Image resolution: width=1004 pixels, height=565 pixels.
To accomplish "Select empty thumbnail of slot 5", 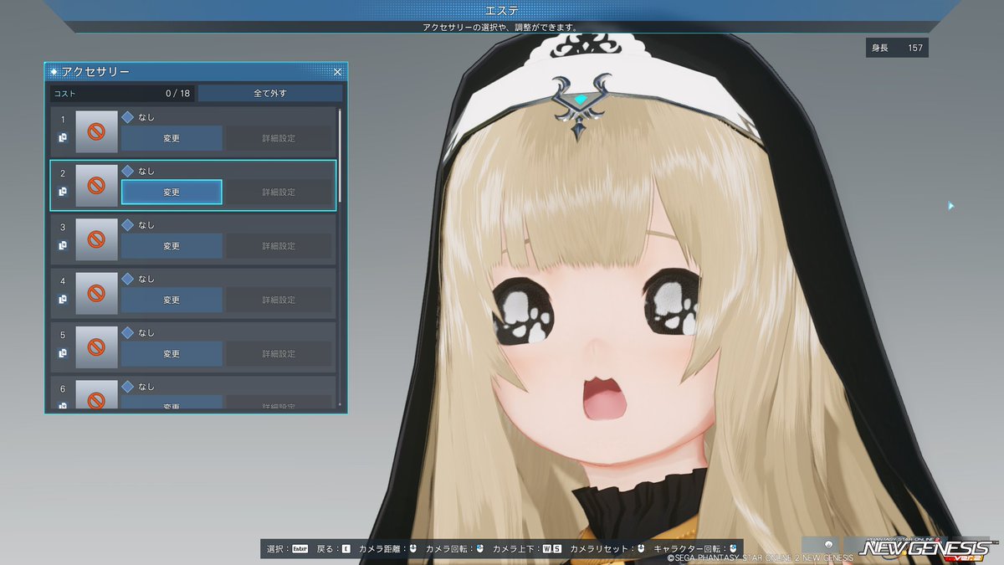I will [x=96, y=347].
